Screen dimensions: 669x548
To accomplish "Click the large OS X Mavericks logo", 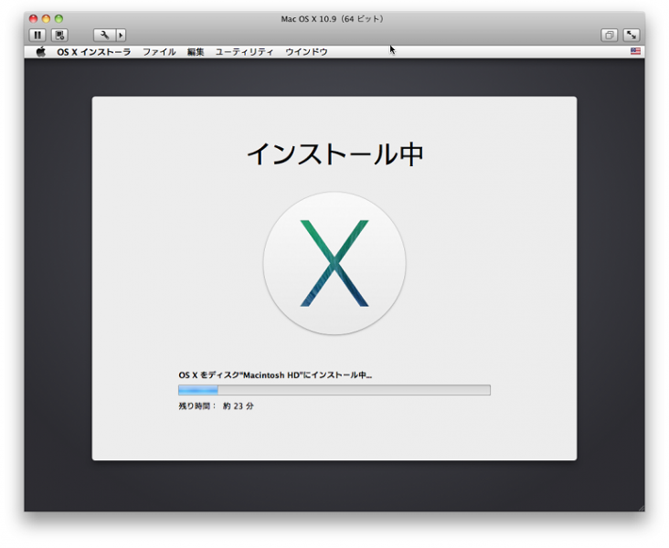I will [x=334, y=263].
